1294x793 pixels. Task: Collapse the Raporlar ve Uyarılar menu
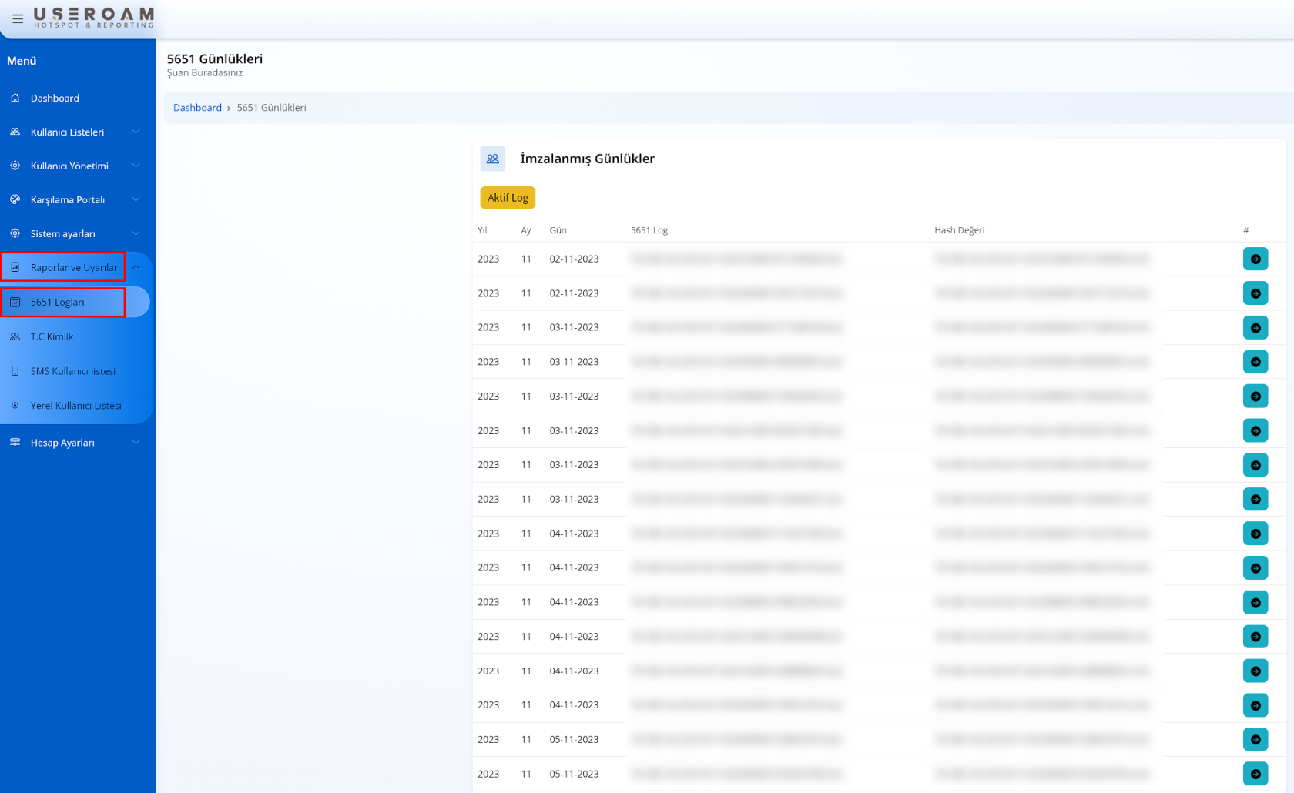pyautogui.click(x=136, y=267)
